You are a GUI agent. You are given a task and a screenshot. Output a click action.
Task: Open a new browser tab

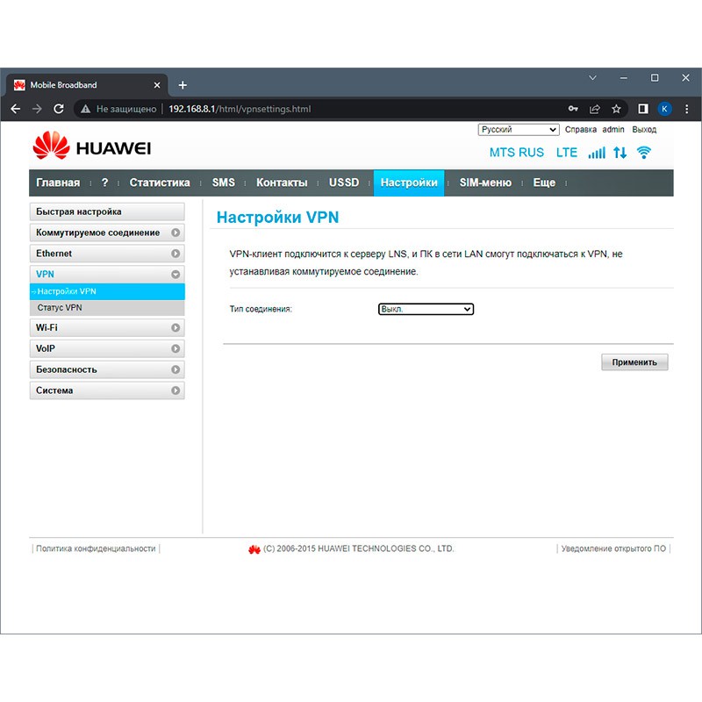(x=183, y=85)
